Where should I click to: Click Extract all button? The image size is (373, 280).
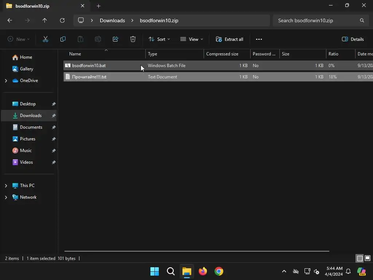pyautogui.click(x=229, y=39)
